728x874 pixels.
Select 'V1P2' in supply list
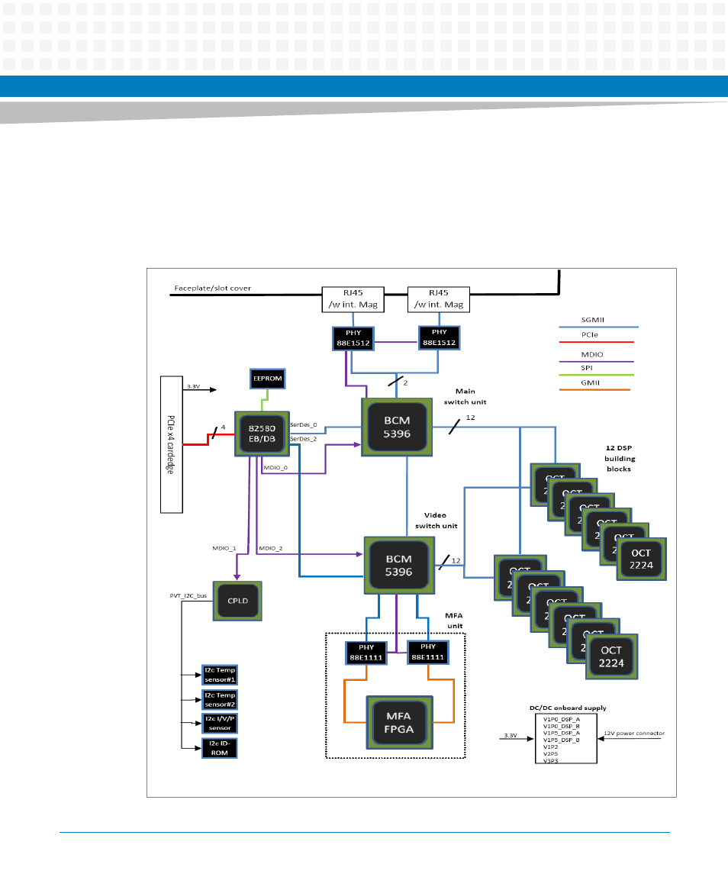click(550, 747)
